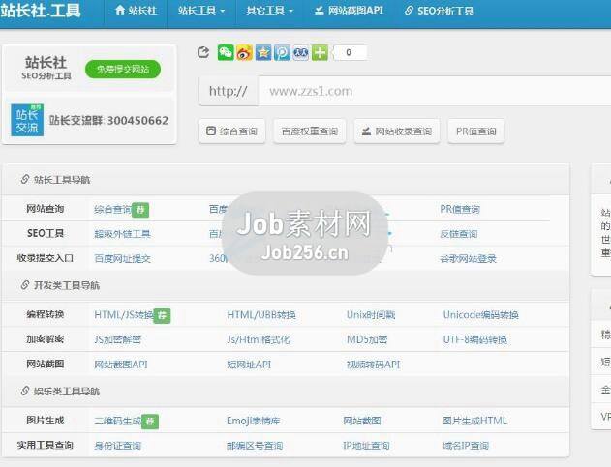Click the 网站收录查询 button
The height and width of the screenshot is (467, 611).
397,131
